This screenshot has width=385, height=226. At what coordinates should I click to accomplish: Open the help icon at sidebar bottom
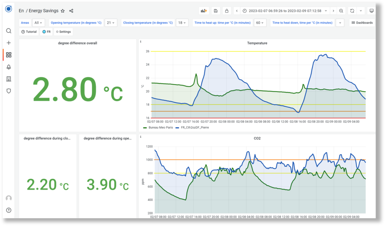point(9,210)
